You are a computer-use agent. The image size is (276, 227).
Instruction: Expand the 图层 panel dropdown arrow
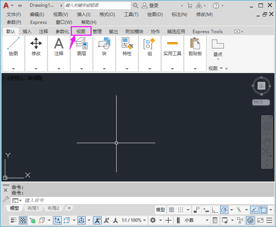point(82,69)
